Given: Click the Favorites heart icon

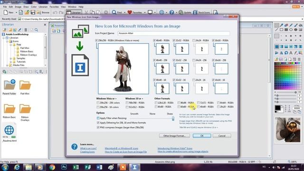Looking at the screenshot, I should 130,12.
